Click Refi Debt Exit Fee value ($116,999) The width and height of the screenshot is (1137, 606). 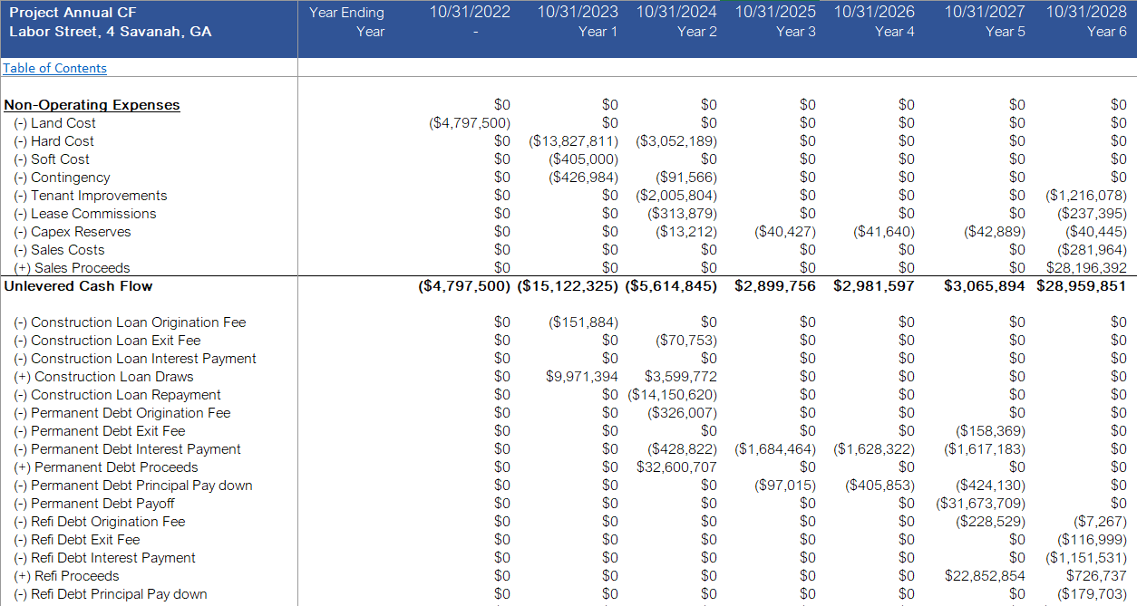1093,540
